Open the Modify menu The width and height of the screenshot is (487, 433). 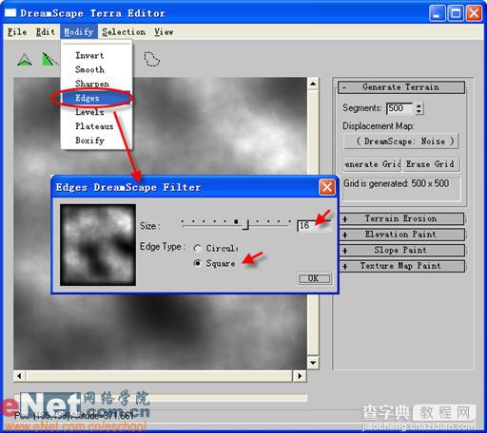79,32
